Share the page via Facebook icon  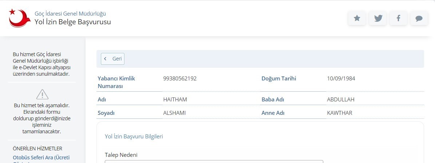[399, 18]
